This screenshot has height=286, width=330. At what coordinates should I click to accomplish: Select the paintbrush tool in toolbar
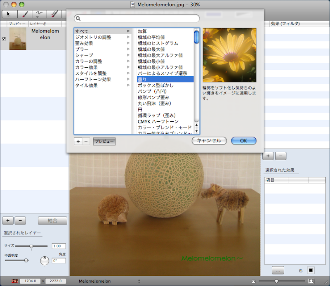[24, 14]
